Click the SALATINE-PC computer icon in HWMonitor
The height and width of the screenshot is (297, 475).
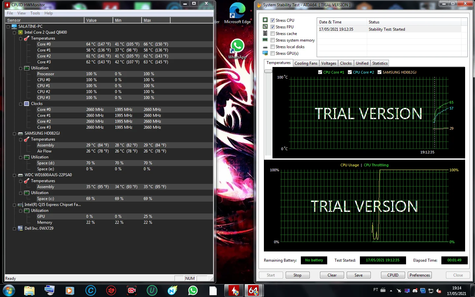point(14,26)
